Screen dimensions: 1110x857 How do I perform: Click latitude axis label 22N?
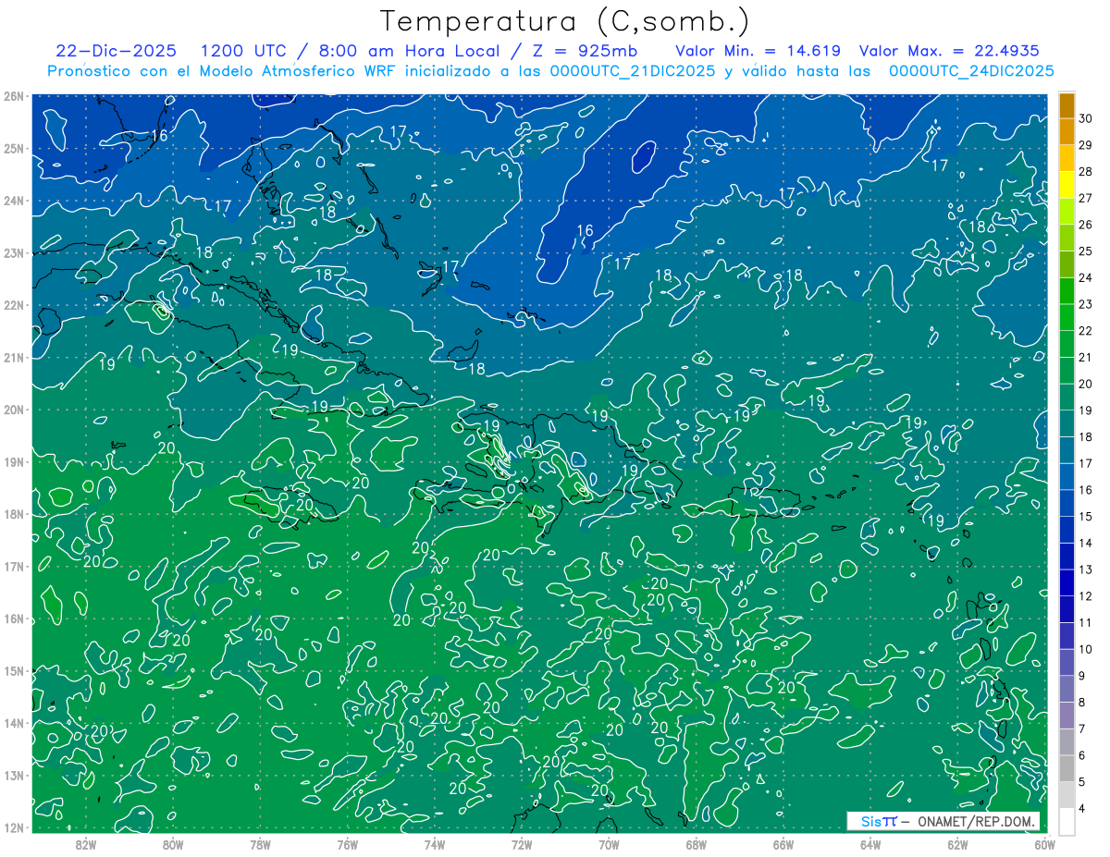click(x=13, y=305)
